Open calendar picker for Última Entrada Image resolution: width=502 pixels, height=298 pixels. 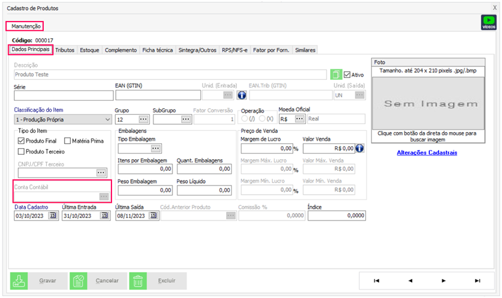[x=104, y=216]
